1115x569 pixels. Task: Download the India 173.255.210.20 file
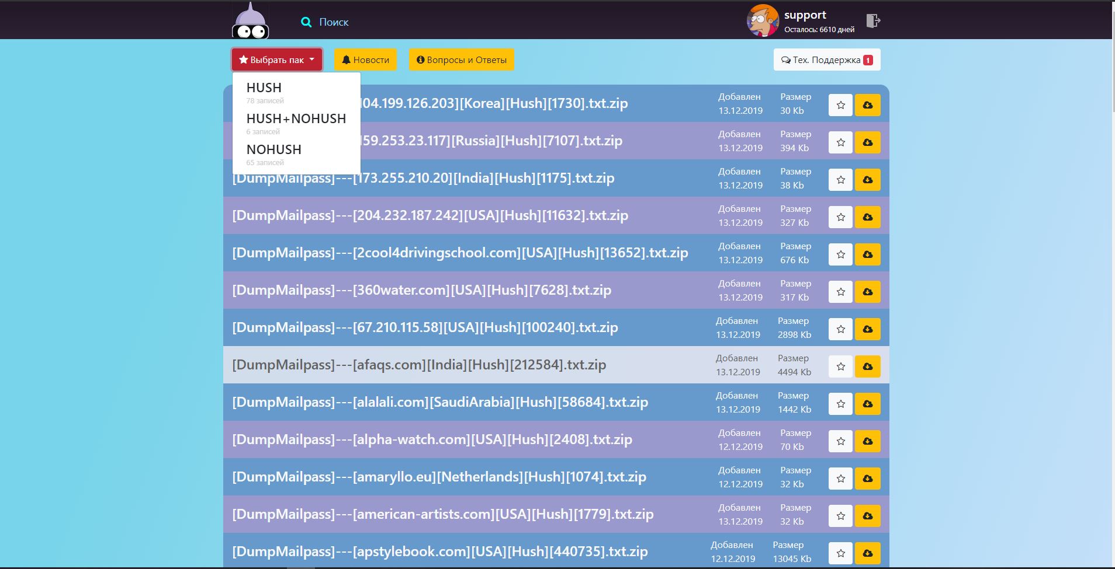(x=867, y=180)
